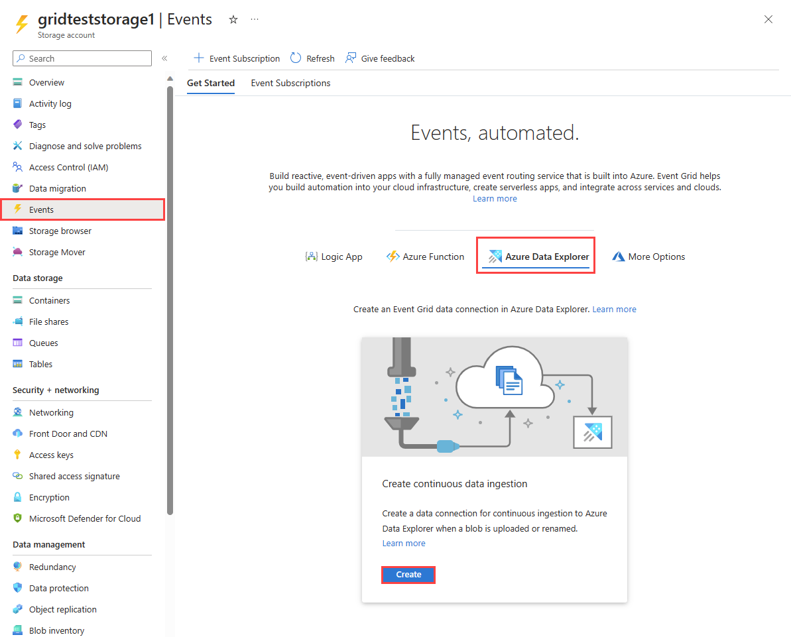Open Shared access signature
Screen dimensions: 791x637
coord(74,476)
